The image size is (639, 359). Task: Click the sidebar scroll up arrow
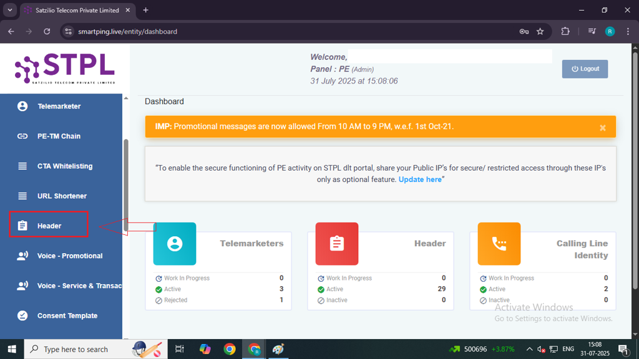pyautogui.click(x=126, y=98)
